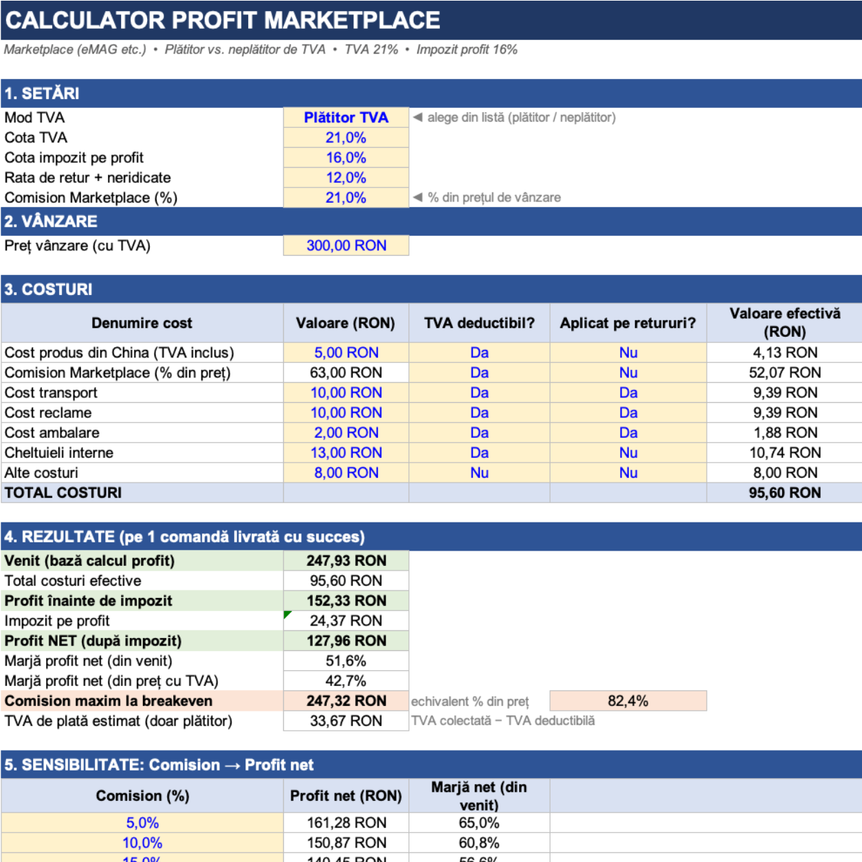Screen dimensions: 862x862
Task: Select the 'Cost produs din China (TVA inclus)' label
Action: click(142, 353)
